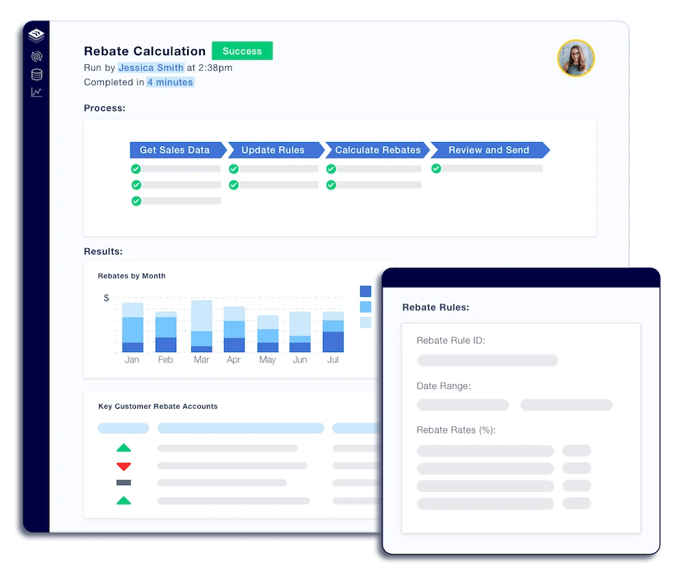Open the database icon in the sidebar
Viewport: 683px width, 576px height.
[x=36, y=74]
